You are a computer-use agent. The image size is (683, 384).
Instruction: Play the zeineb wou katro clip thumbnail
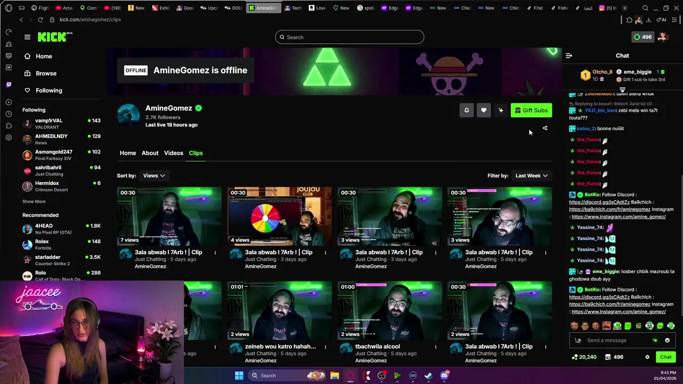click(x=280, y=310)
